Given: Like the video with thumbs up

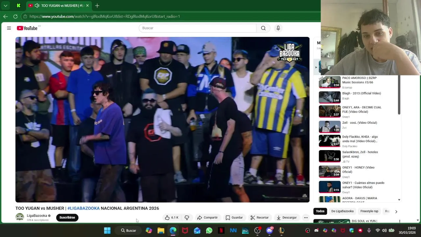Looking at the screenshot, I should coord(171,218).
